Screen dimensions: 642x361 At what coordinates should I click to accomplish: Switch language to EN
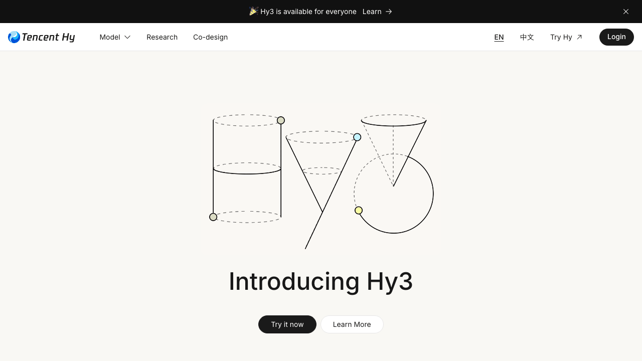499,37
